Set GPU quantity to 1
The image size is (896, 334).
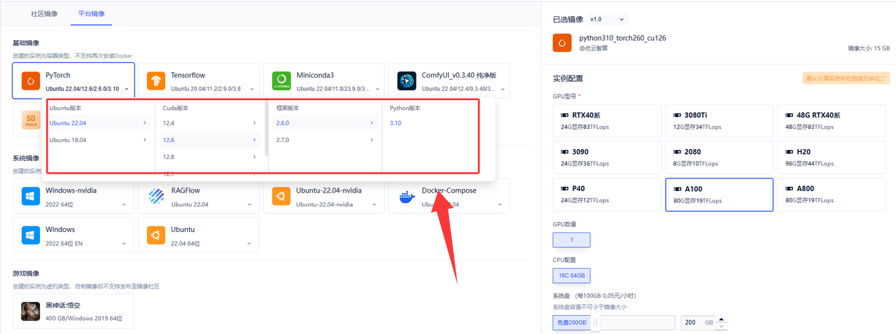coord(571,239)
